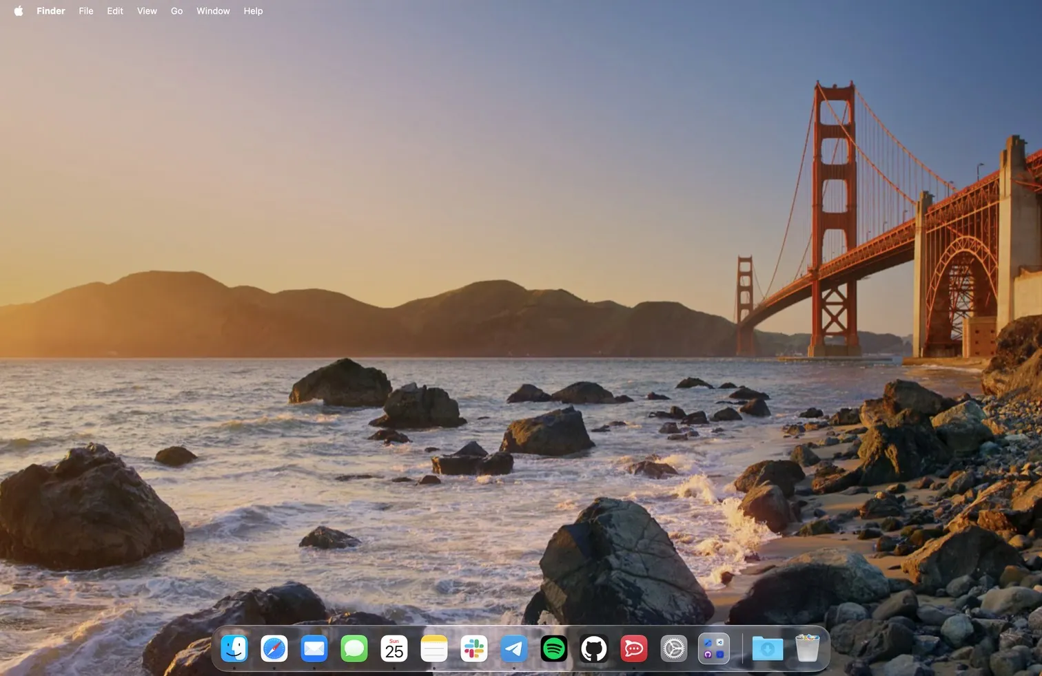Image resolution: width=1042 pixels, height=676 pixels.
Task: Open Finder from the Dock
Action: tap(234, 648)
